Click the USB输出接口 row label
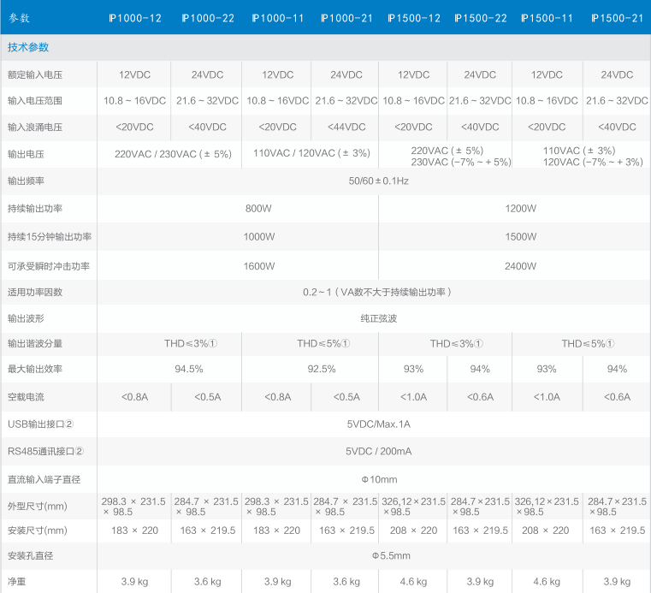Screen dimensions: 651x593 click(40, 424)
